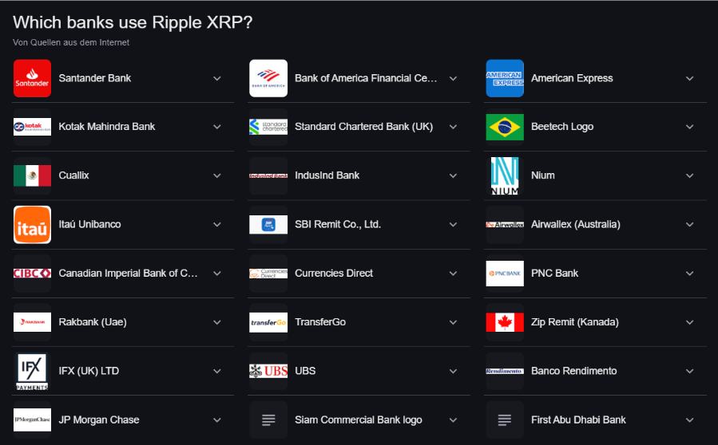The width and height of the screenshot is (718, 445).
Task: Select the Brazil flag beside Beetech Logo
Action: [x=505, y=127]
